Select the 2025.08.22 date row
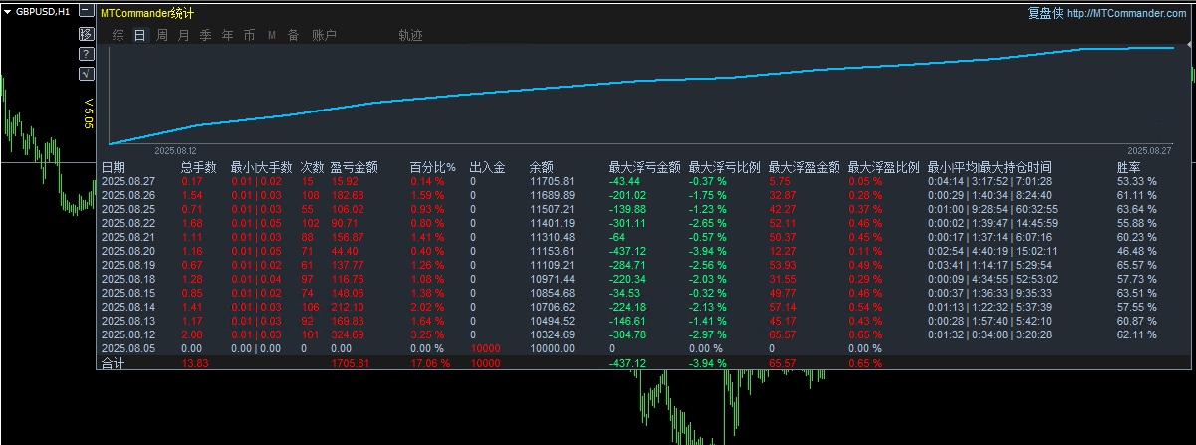 128,223
